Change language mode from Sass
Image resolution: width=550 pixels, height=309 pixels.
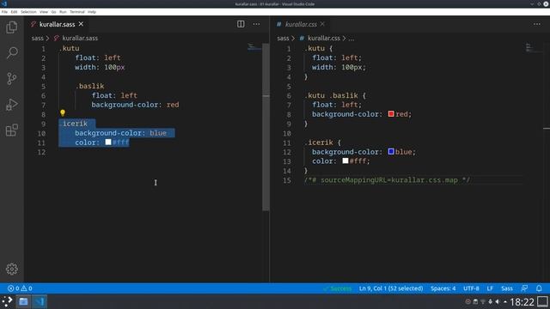tap(507, 288)
